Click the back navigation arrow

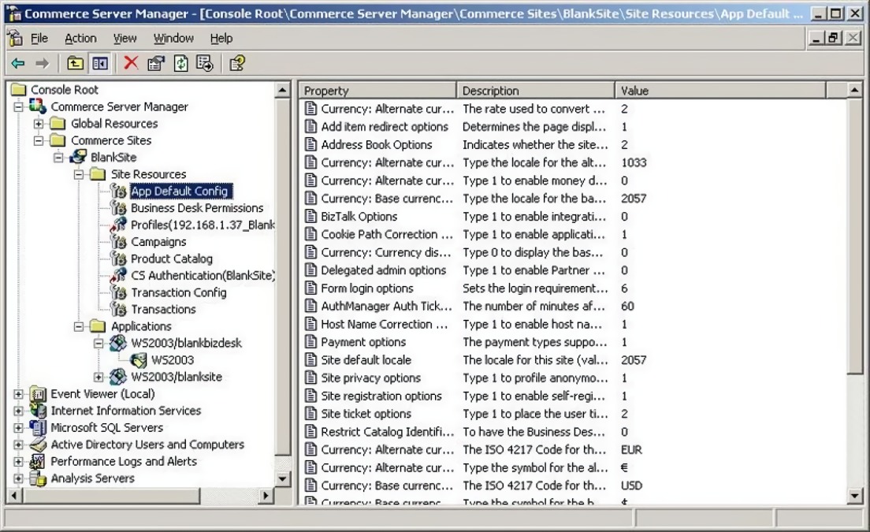tap(18, 63)
